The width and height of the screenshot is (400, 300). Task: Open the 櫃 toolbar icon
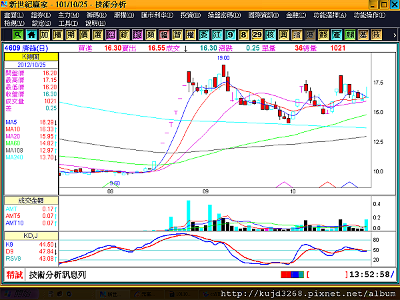click(57, 35)
